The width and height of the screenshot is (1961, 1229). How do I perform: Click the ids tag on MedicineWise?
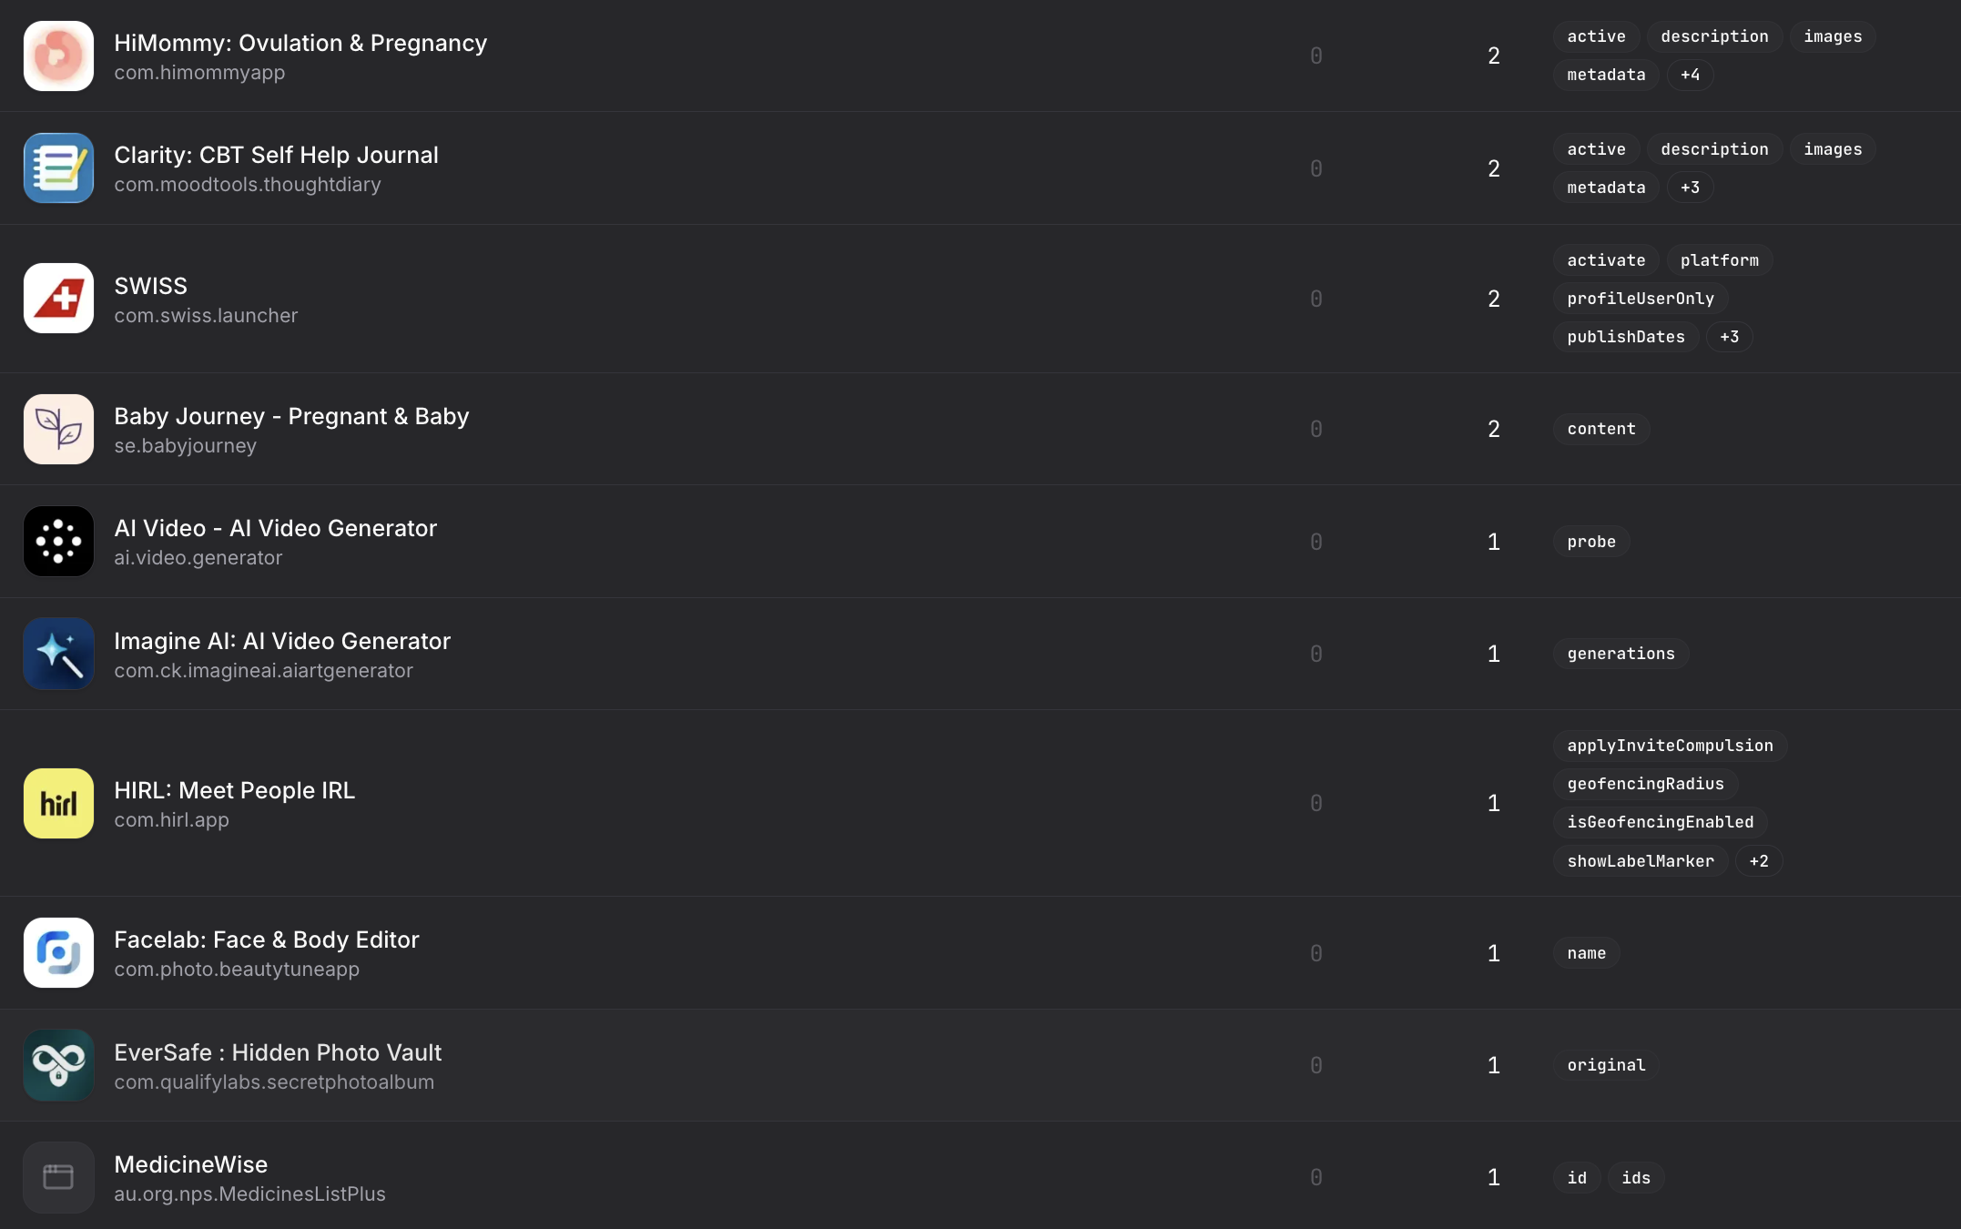1635,1178
